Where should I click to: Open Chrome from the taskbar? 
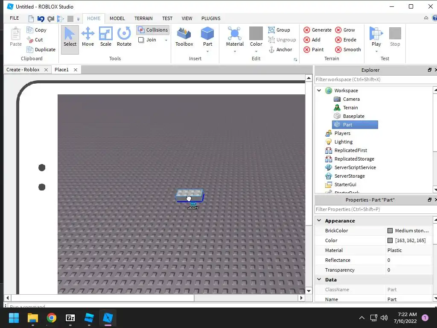coord(52,318)
